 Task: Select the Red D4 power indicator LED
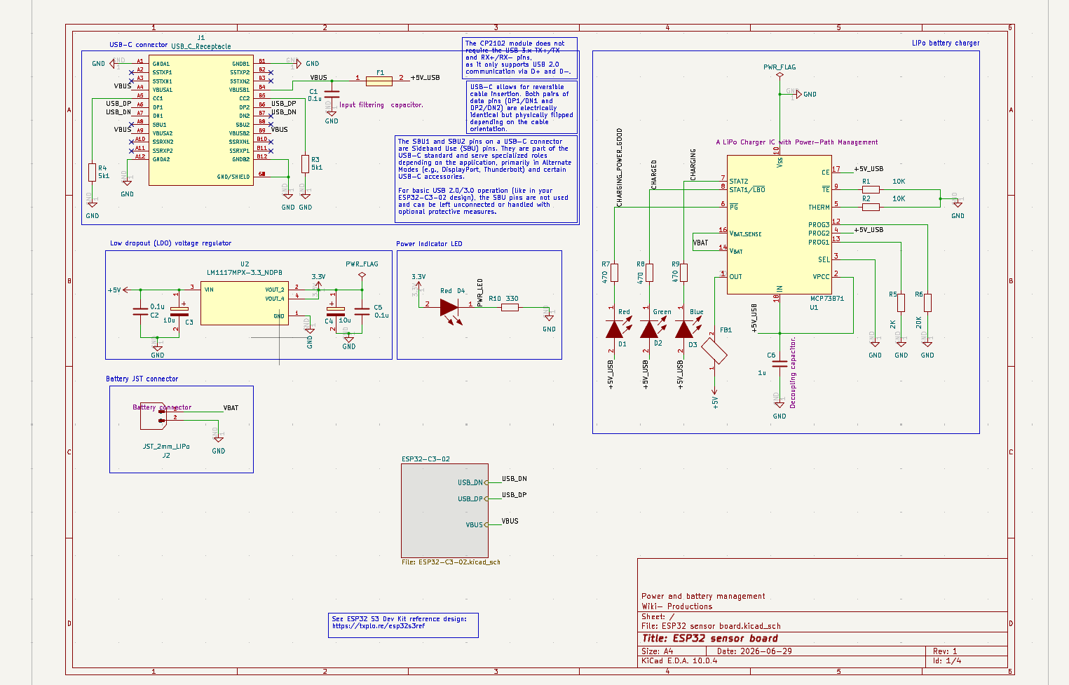coord(449,307)
